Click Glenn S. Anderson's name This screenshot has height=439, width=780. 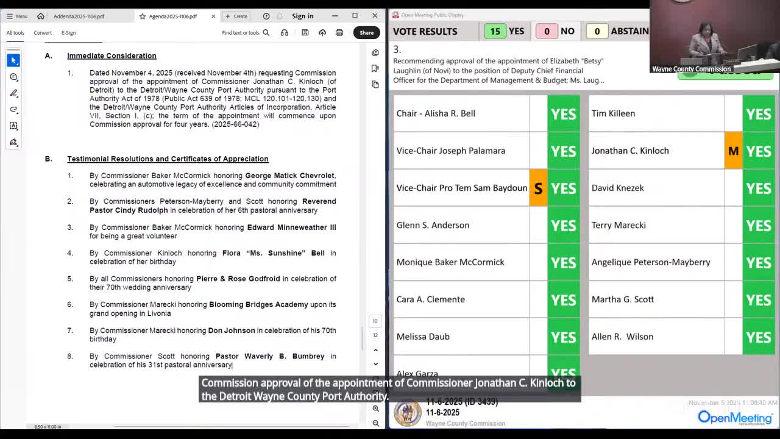[x=433, y=225]
